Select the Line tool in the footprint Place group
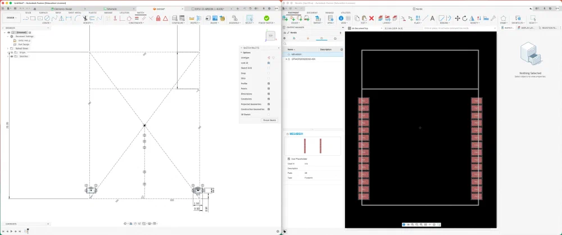The width and height of the screenshot is (562, 235). pos(425,18)
